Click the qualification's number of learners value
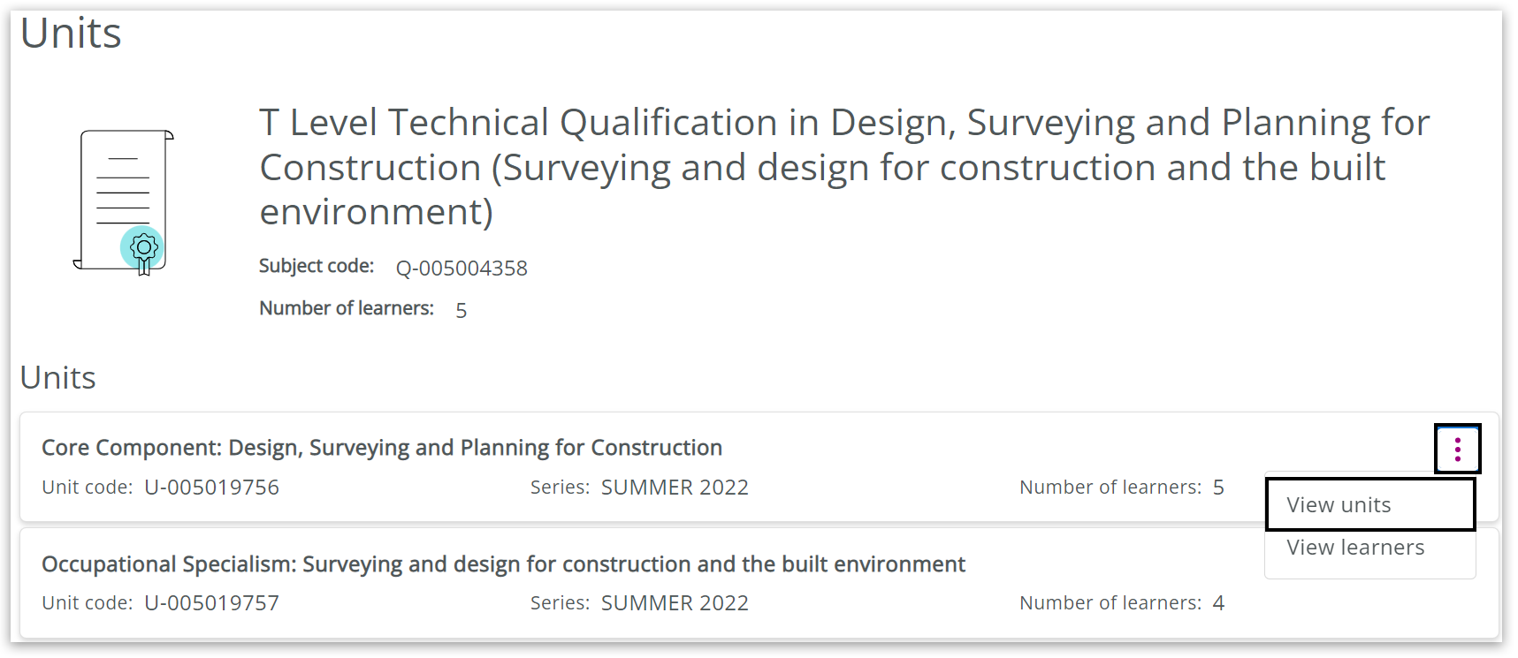This screenshot has width=1518, height=658. point(461,310)
